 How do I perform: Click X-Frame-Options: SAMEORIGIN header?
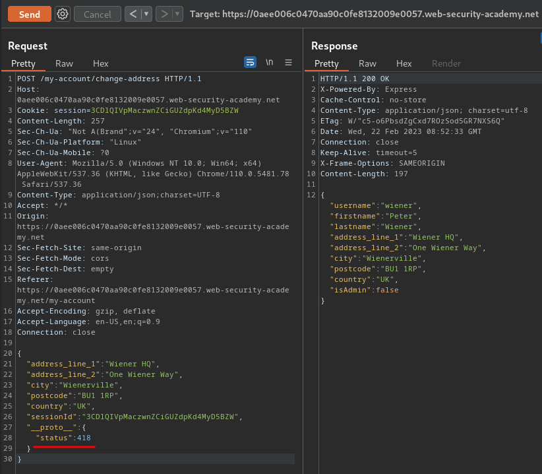(382, 163)
